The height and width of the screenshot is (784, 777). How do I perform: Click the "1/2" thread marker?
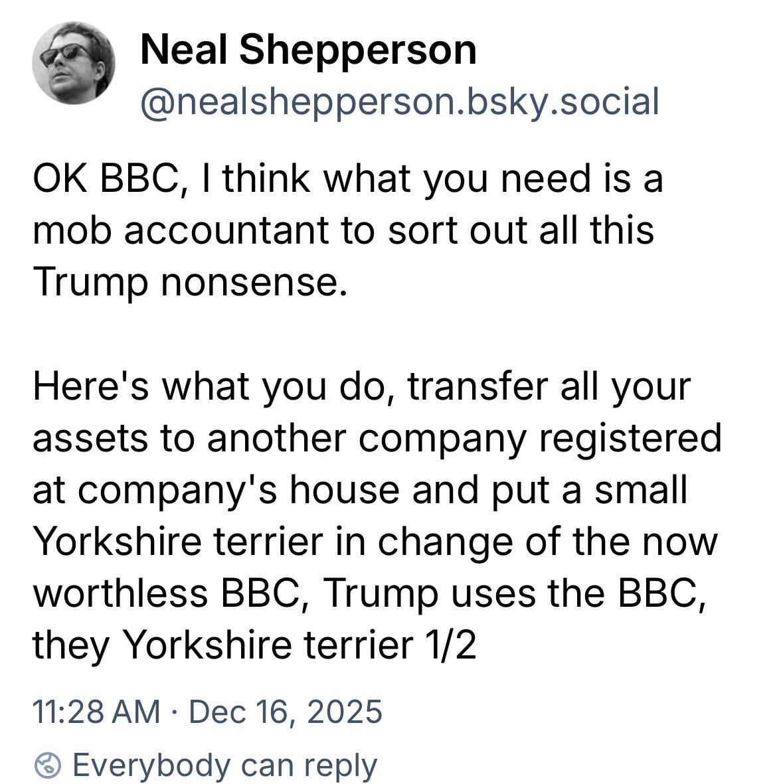point(453,644)
